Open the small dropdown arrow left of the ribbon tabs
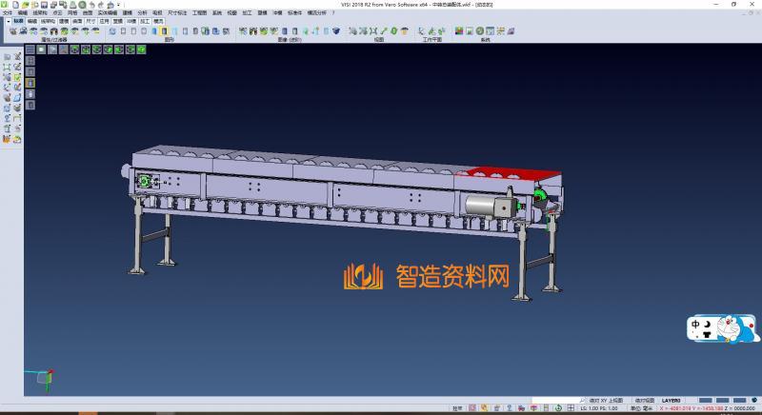Screen dimensions: 762x415 [x=9, y=21]
